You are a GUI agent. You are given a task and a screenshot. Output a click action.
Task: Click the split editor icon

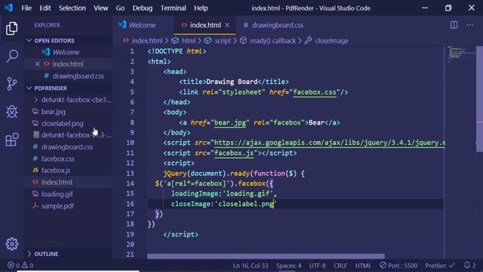(x=454, y=25)
